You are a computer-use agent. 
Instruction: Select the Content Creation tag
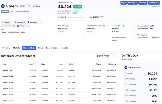point(13,32)
